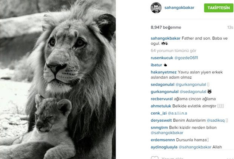Open the @a.s.l.i.n.a mention
Image resolution: width=234 pixels, height=159 pixels.
click(x=177, y=113)
